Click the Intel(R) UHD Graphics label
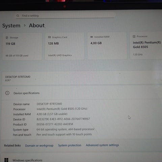 click(60, 55)
